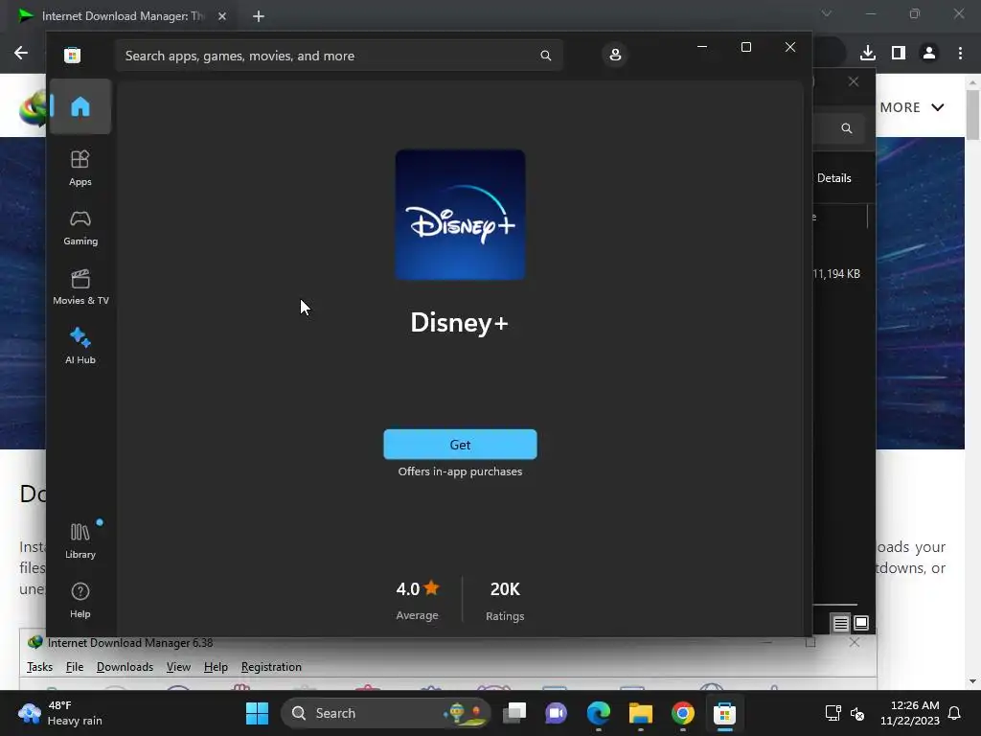The image size is (981, 736).
Task: Click the Store search magnifier icon
Action: point(545,56)
